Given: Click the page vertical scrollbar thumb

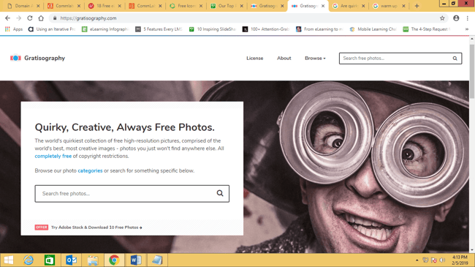Looking at the screenshot, I should (x=472, y=71).
